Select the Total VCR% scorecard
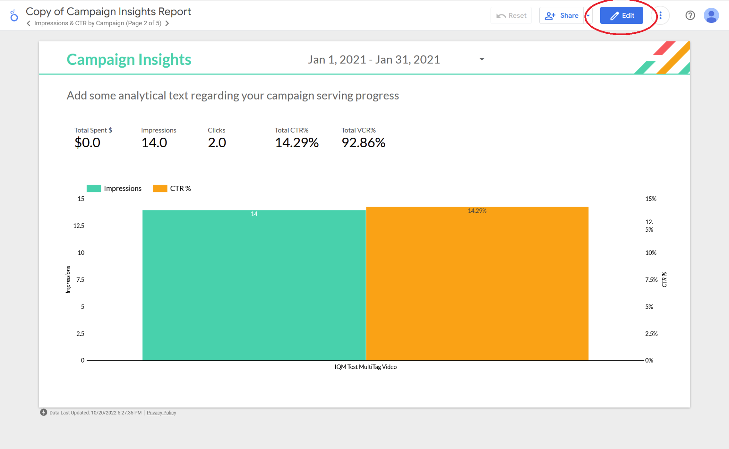Screen dimensions: 729x449 coord(363,138)
